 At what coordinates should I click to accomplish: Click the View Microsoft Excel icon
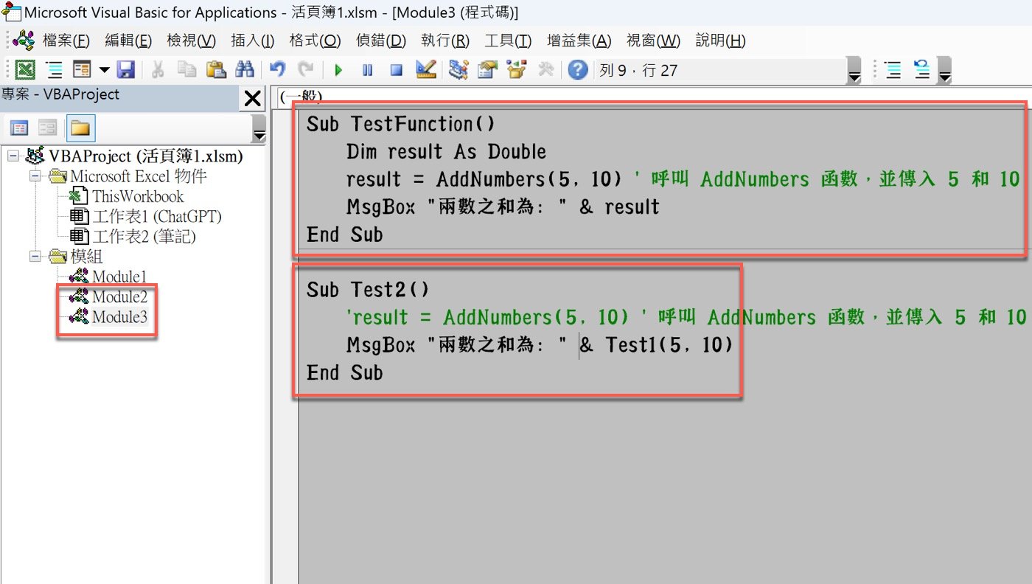pos(25,70)
